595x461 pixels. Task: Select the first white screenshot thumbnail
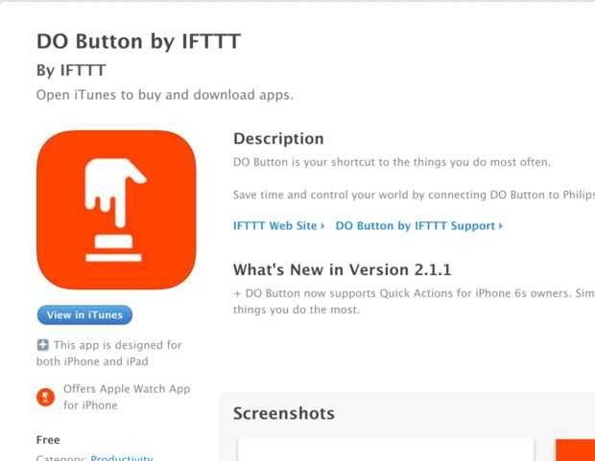click(x=386, y=450)
